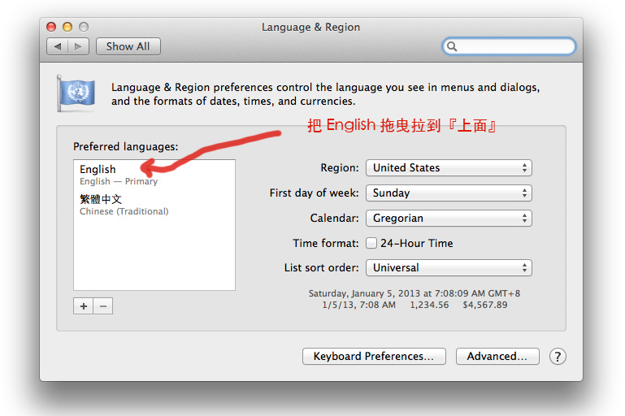Add a language with the plus button
Viewport: 625px width, 416px height.
84,306
